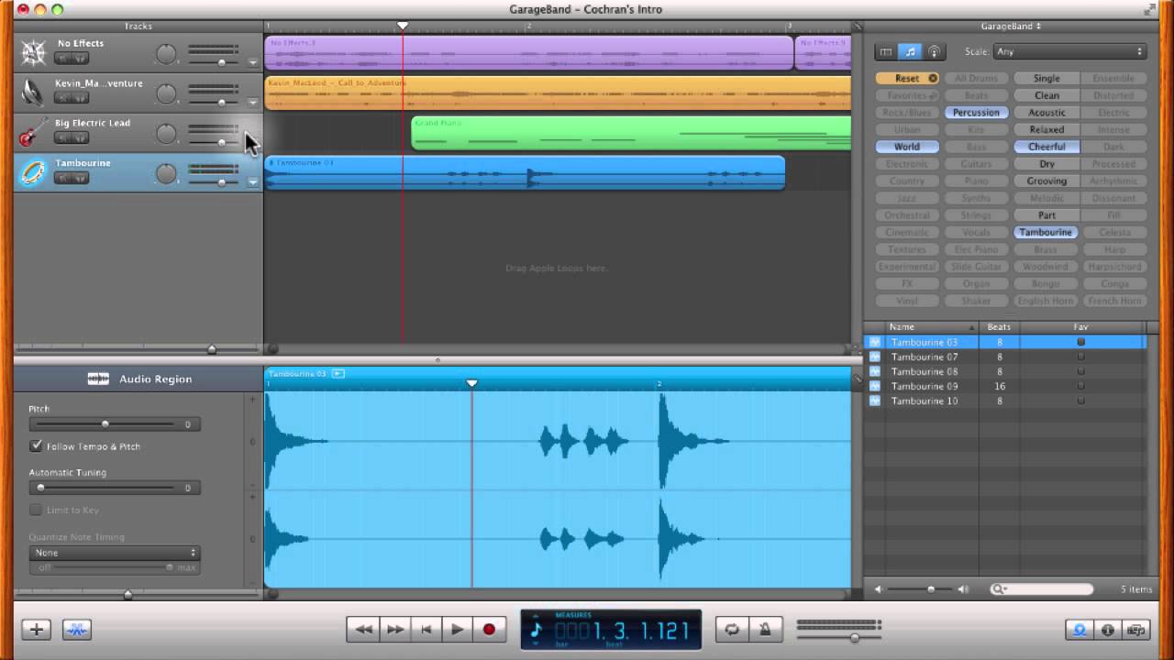Viewport: 1174px width, 660px height.
Task: Open the Quantize Note Timing None dropdown
Action: [x=114, y=553]
